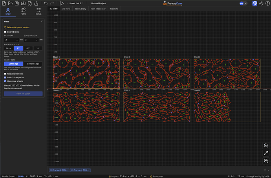Click the Grid 20 mm status value

236,176
